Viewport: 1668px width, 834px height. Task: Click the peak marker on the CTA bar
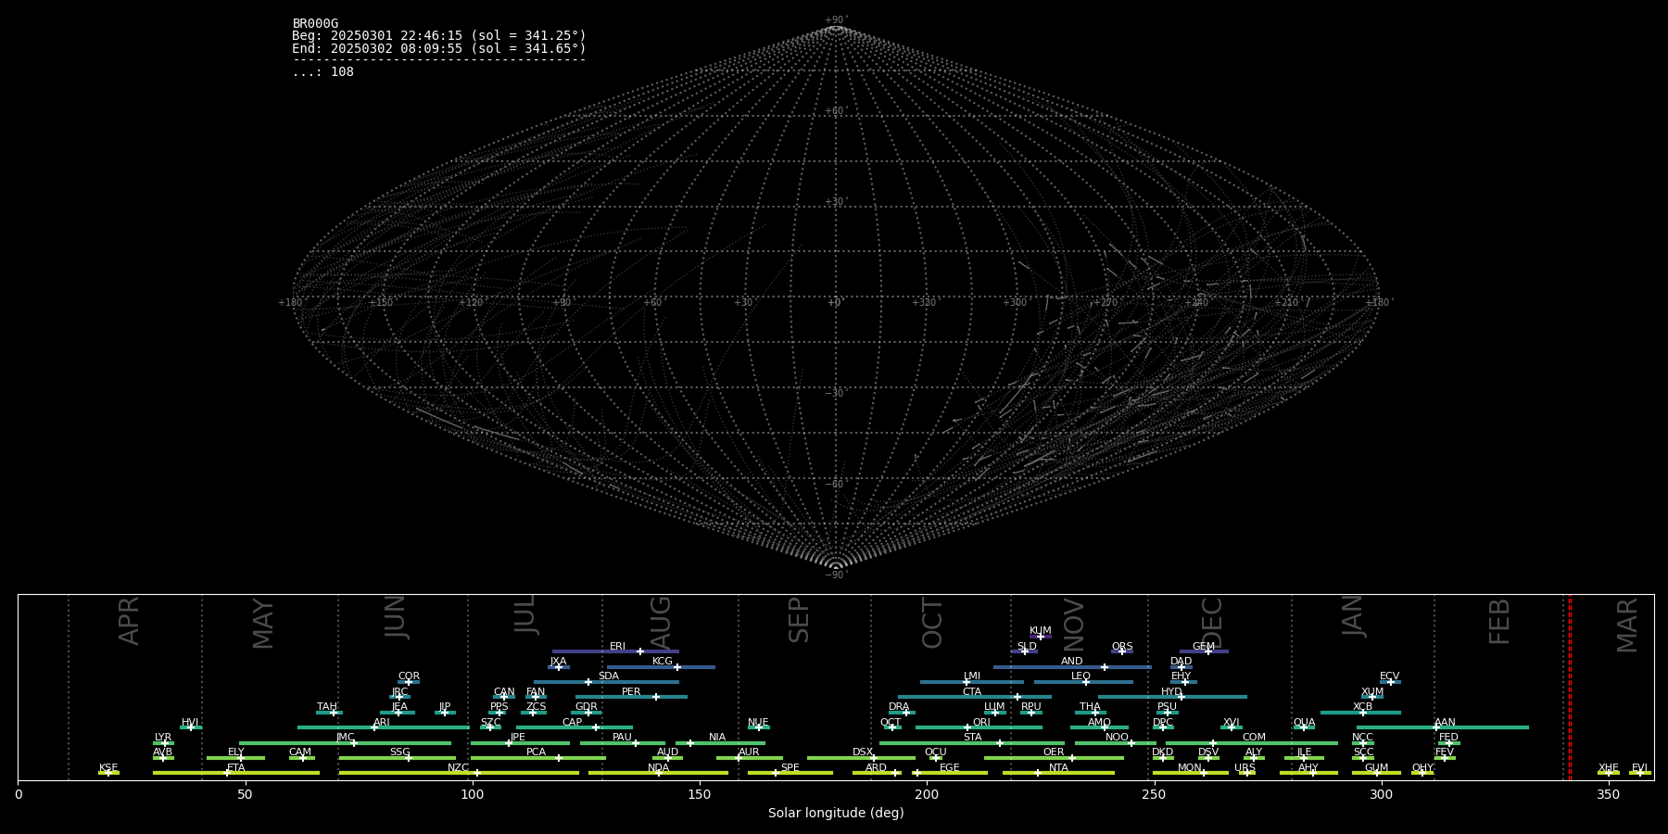click(1017, 697)
